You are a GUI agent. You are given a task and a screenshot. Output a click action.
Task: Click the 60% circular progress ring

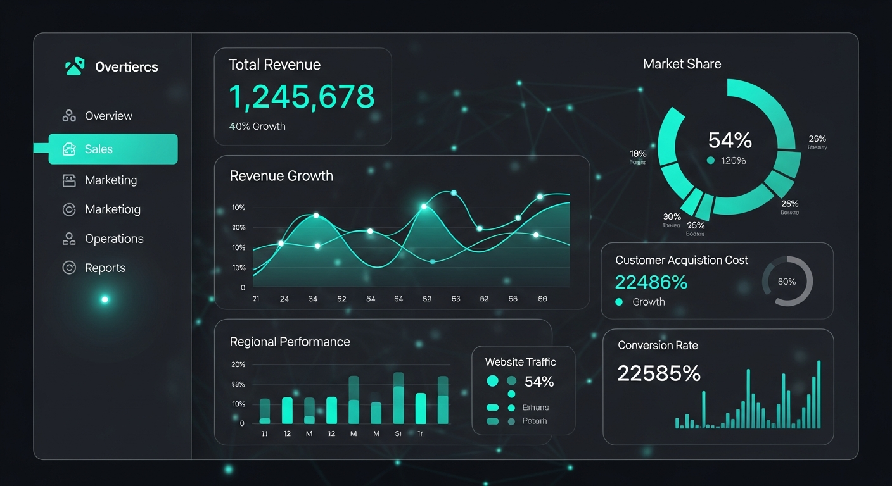pos(787,282)
